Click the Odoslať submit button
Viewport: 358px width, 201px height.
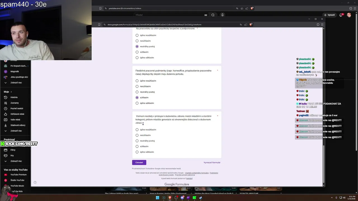(x=139, y=162)
